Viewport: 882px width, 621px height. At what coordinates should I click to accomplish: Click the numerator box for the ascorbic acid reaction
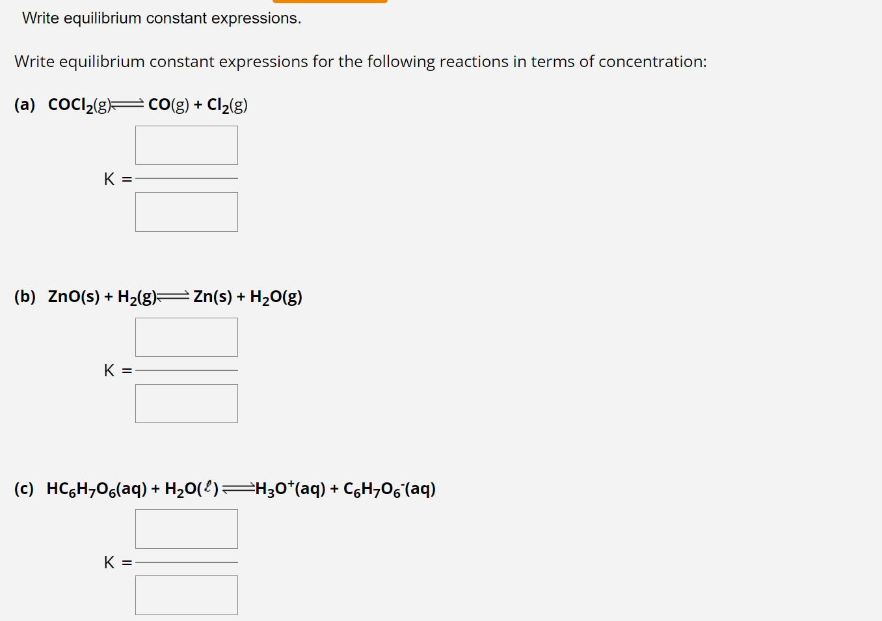coord(186,529)
